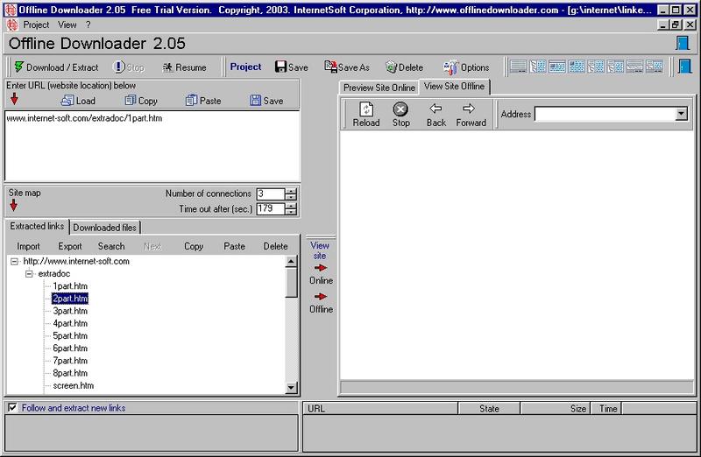The image size is (701, 457).
Task: Click the document icon left of Project menu
Action: pyautogui.click(x=12, y=25)
